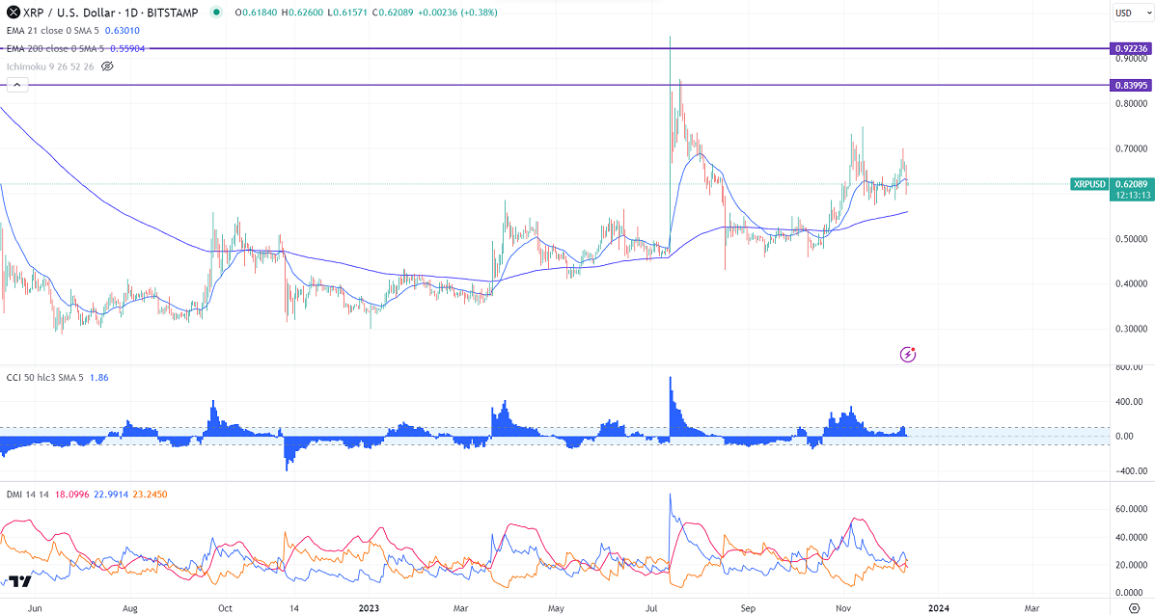Select the Ichimoku 9 26 52 26 legend

[x=50, y=67]
